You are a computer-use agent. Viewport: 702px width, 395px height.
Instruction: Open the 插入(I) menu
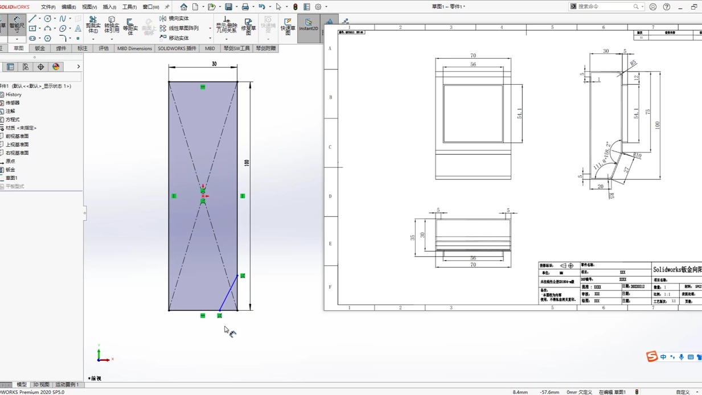coord(109,7)
